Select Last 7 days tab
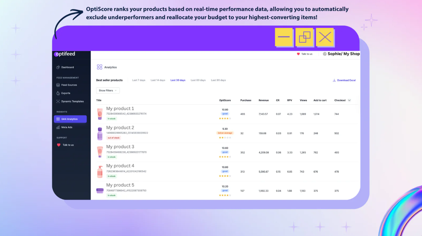Screen dimensions: 422x236 pyautogui.click(x=139, y=80)
